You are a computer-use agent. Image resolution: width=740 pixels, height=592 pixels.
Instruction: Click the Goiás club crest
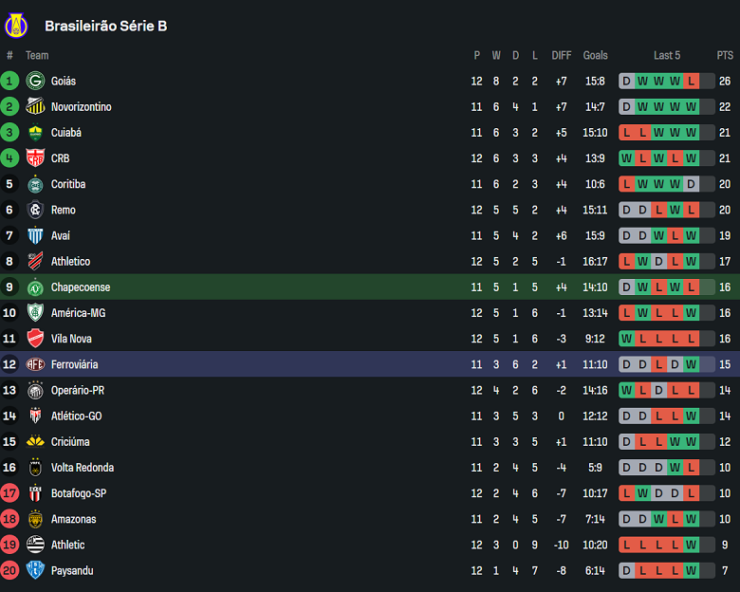[36, 82]
